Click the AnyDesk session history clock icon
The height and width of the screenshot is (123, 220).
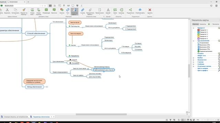(211, 6)
